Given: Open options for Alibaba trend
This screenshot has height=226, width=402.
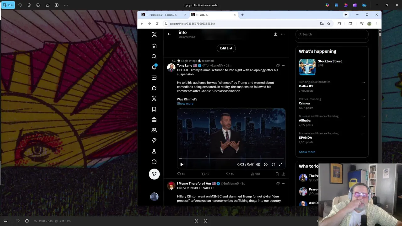Looking at the screenshot, I should 363,117.
